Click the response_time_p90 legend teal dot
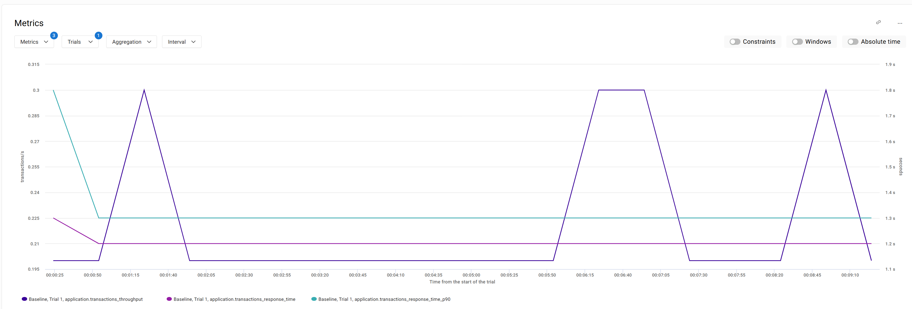This screenshot has height=309, width=912. click(x=314, y=299)
